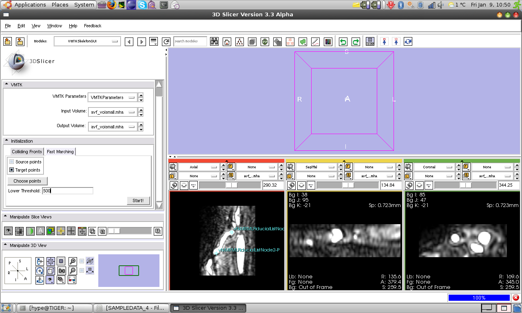Switch to the Fast Marching tab
This screenshot has width=522, height=313.
pos(60,152)
